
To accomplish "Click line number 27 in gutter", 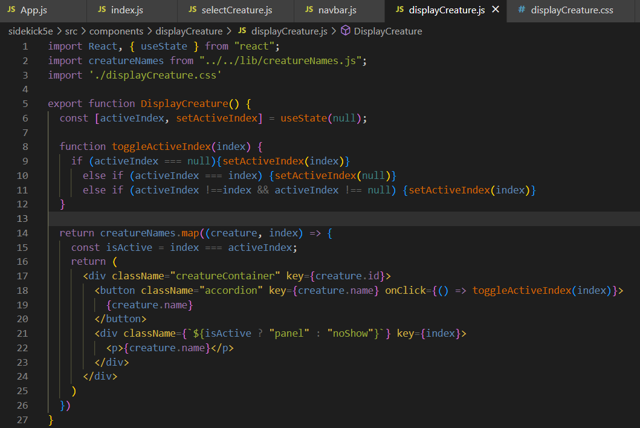I will tap(22, 420).
